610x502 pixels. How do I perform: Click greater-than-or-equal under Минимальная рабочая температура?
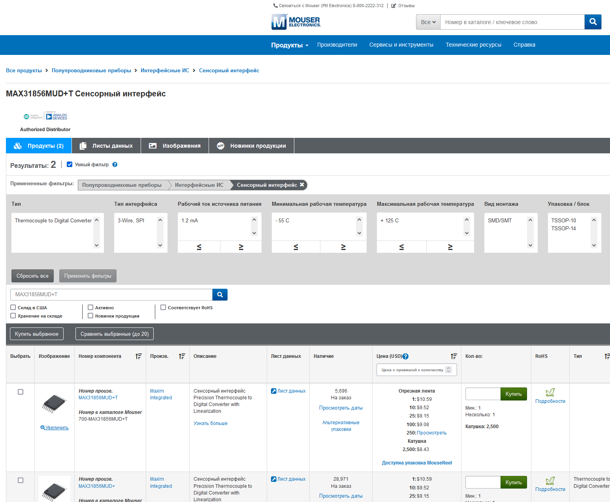pos(343,247)
